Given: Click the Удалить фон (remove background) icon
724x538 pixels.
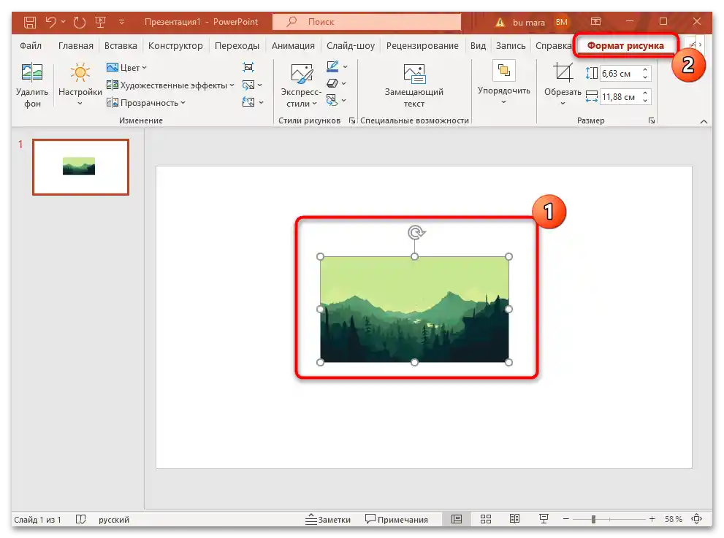Looking at the screenshot, I should click(32, 73).
